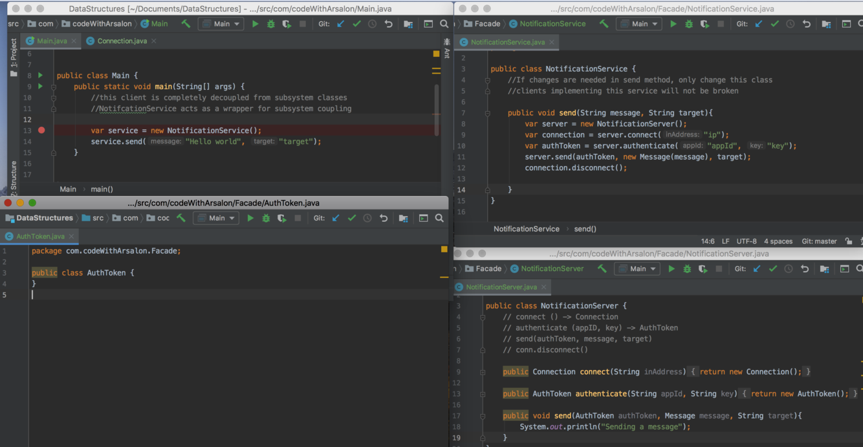Viewport: 863px width, 447px height.
Task: Select the AuthToken.java editor tab
Action: (40, 236)
